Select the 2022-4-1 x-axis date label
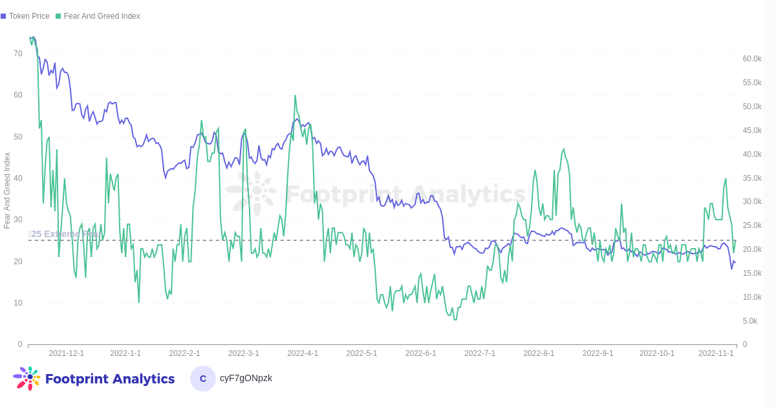This screenshot has height=407, width=776. click(x=303, y=353)
